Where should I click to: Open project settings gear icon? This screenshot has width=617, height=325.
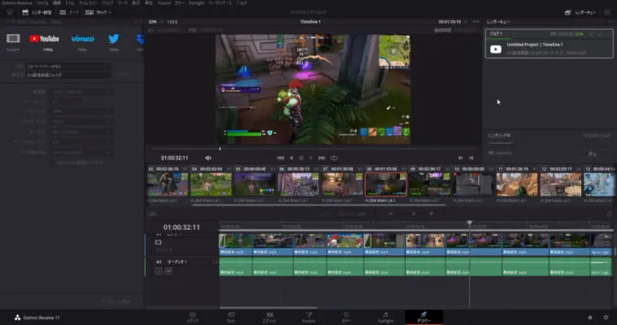click(606, 317)
